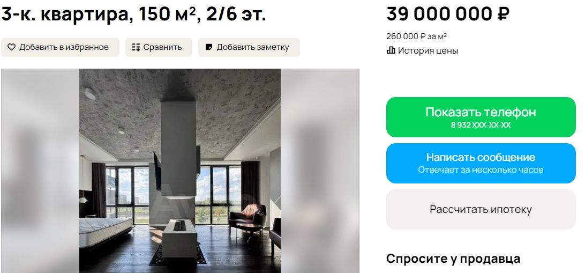Click the sticky note icon
Screen dimensions: 585x273
[x=209, y=47]
